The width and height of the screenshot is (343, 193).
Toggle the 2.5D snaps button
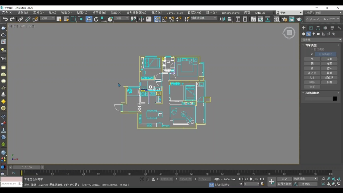click(x=157, y=19)
